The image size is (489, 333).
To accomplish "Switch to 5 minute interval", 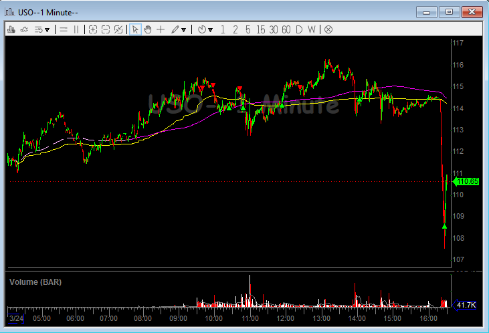I will point(248,29).
